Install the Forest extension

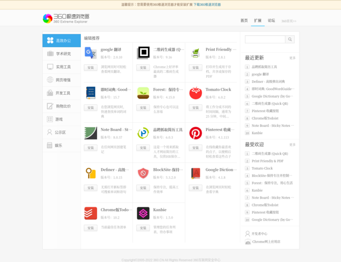coord(143,107)
